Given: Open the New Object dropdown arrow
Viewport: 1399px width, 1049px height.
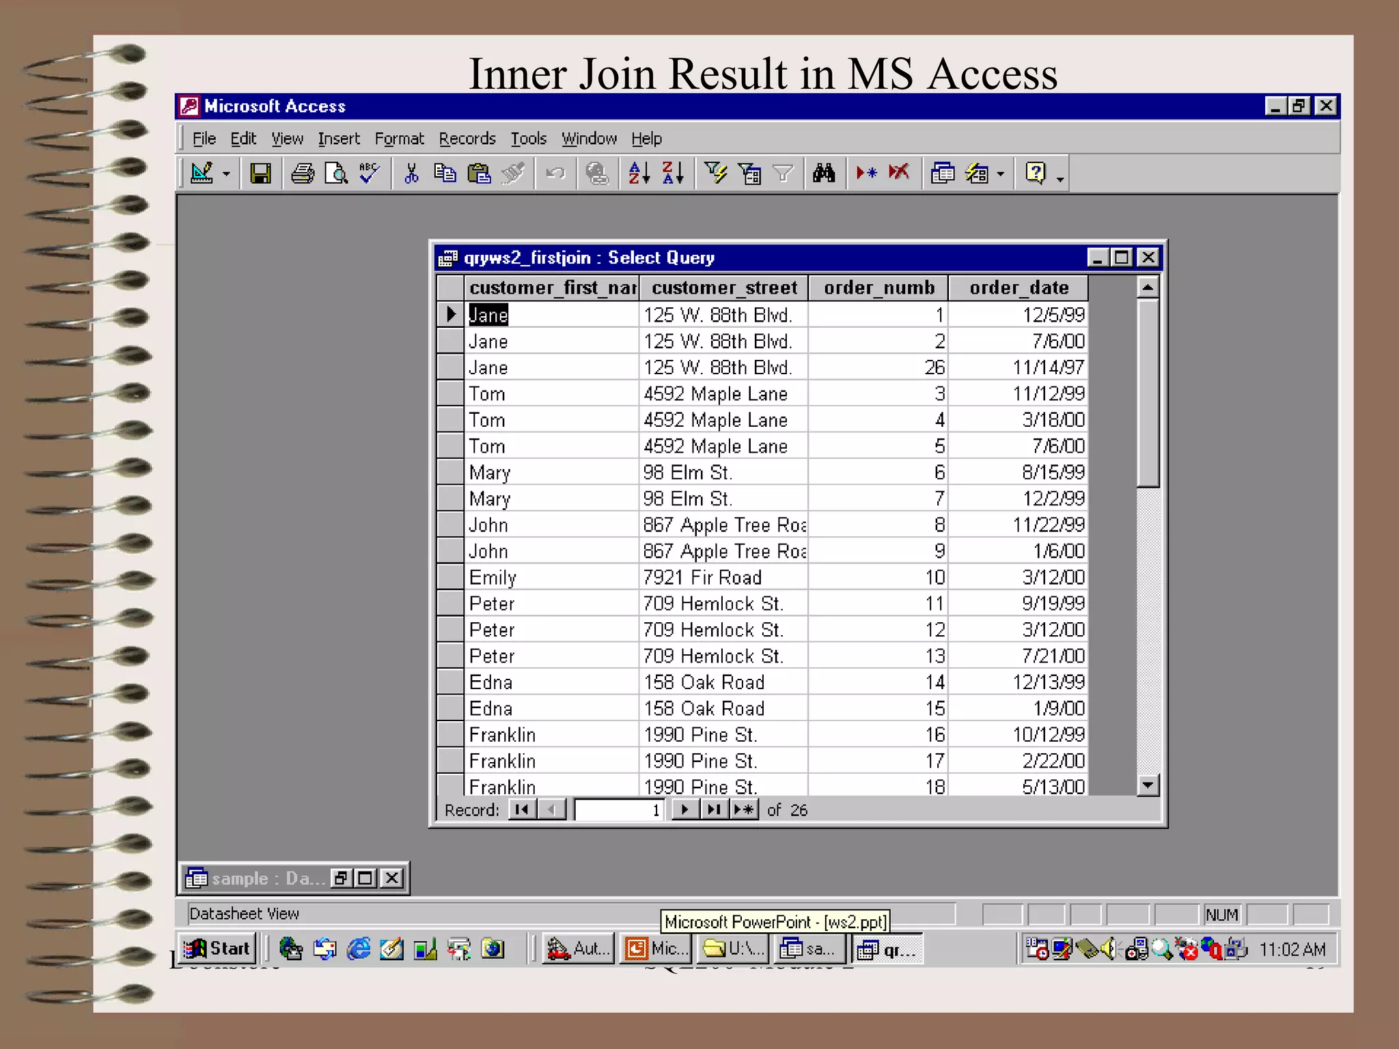Looking at the screenshot, I should pyautogui.click(x=1001, y=174).
